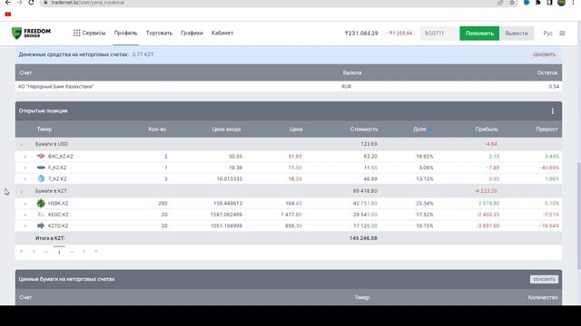Expand the HSBK.KZ row
This screenshot has width=581, height=326.
25,204
